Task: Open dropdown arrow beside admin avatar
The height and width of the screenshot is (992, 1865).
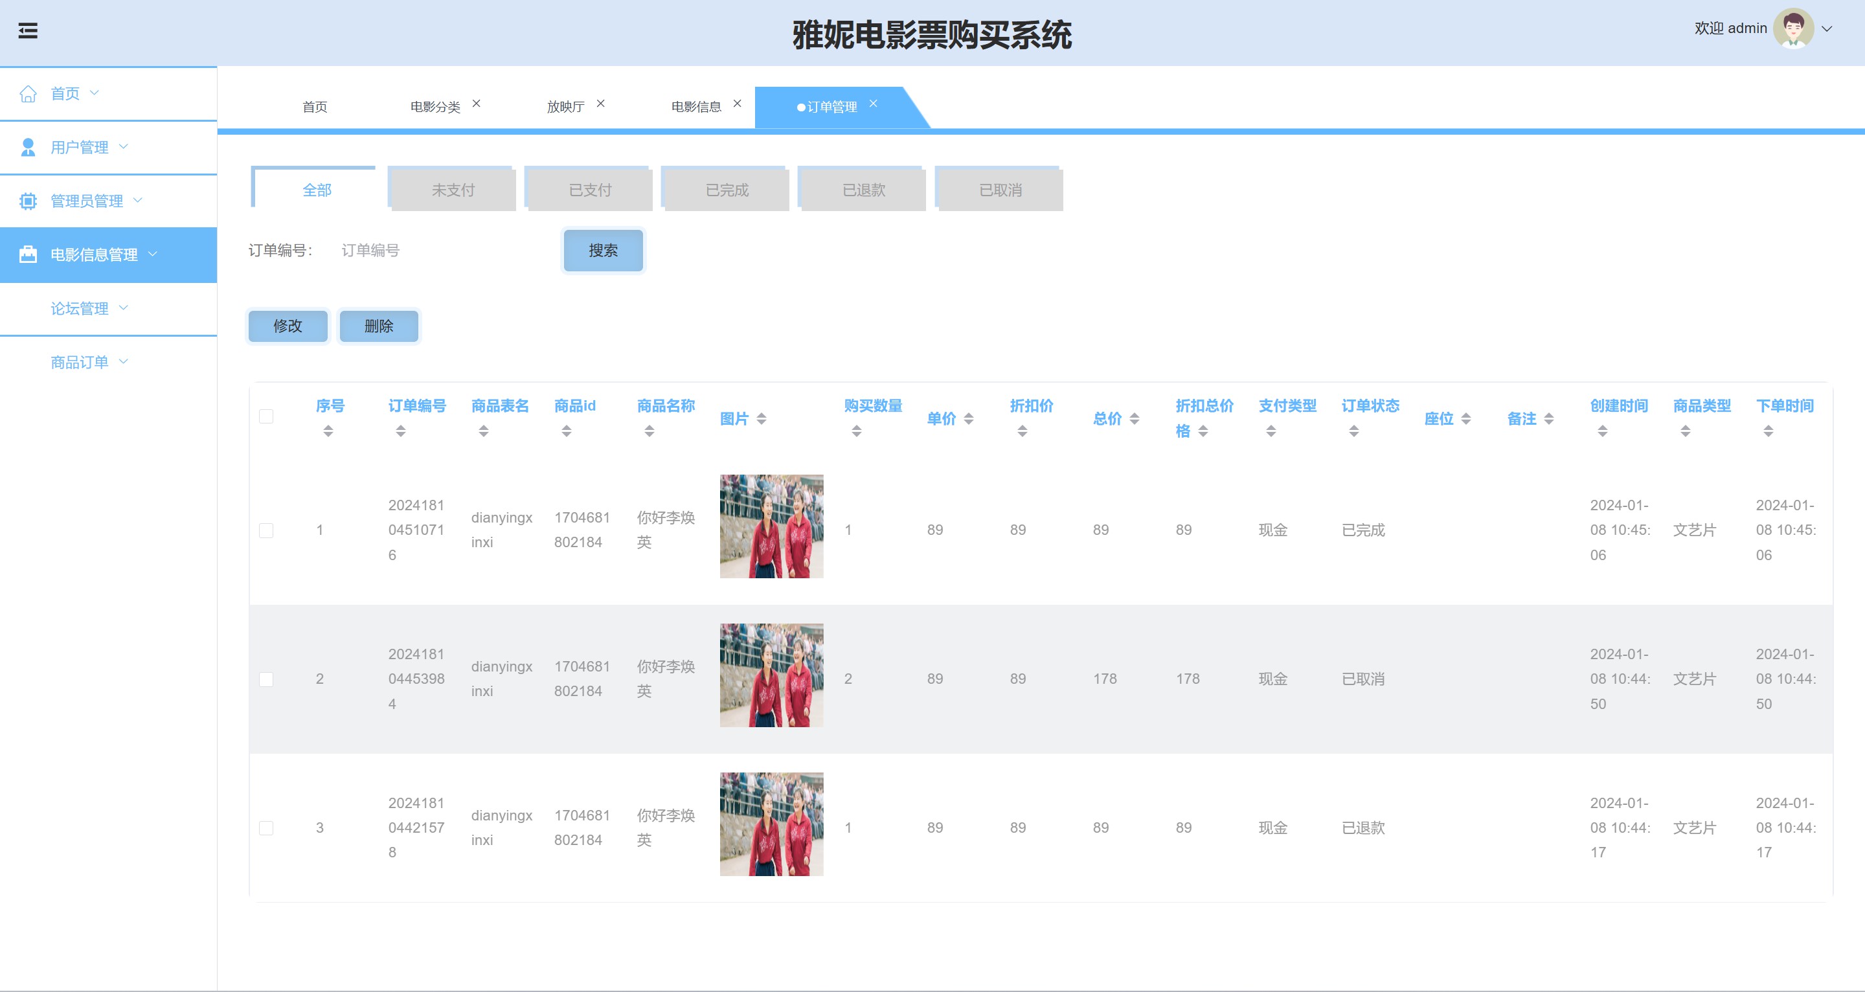Action: pos(1827,29)
